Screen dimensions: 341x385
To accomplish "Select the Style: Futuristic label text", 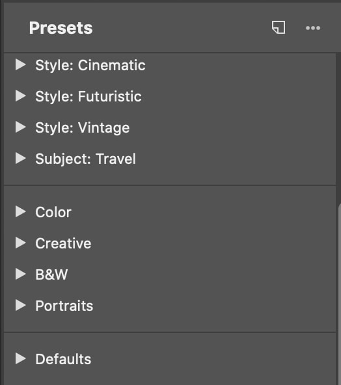I will [x=89, y=96].
